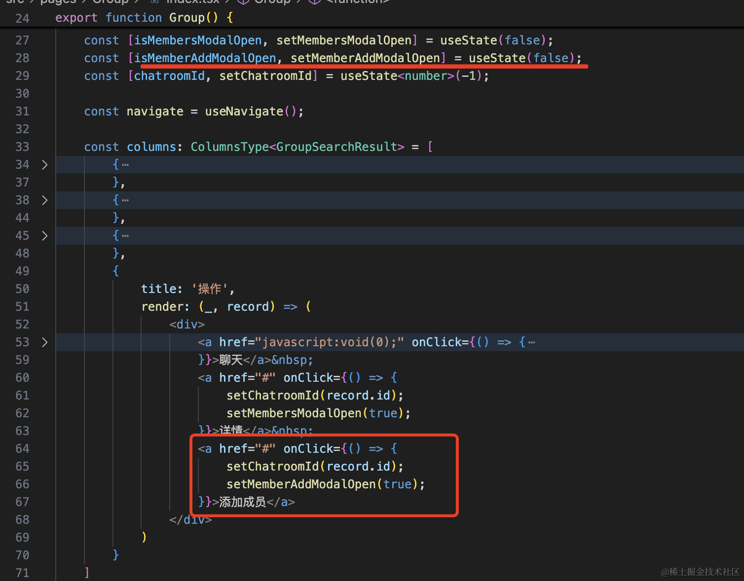This screenshot has width=744, height=581.
Task: Expand the folded block at line 38
Action: click(x=45, y=200)
